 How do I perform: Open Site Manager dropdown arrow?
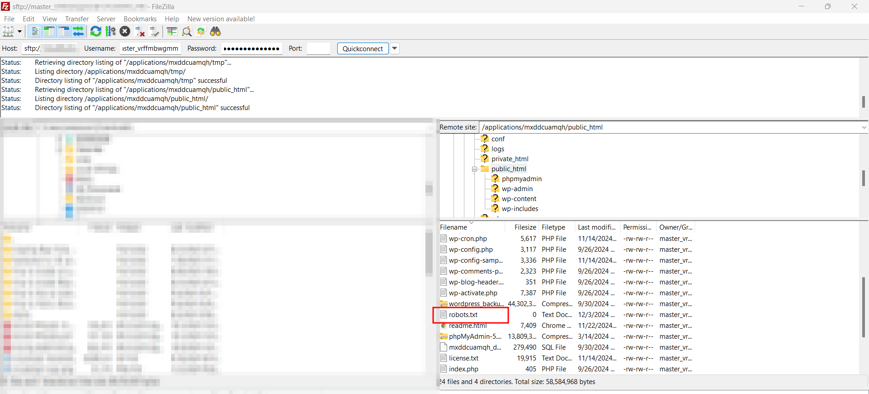point(19,31)
